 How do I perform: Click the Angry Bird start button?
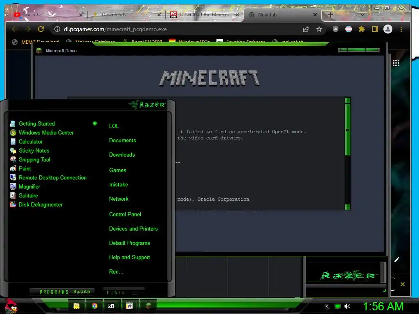(x=11, y=306)
